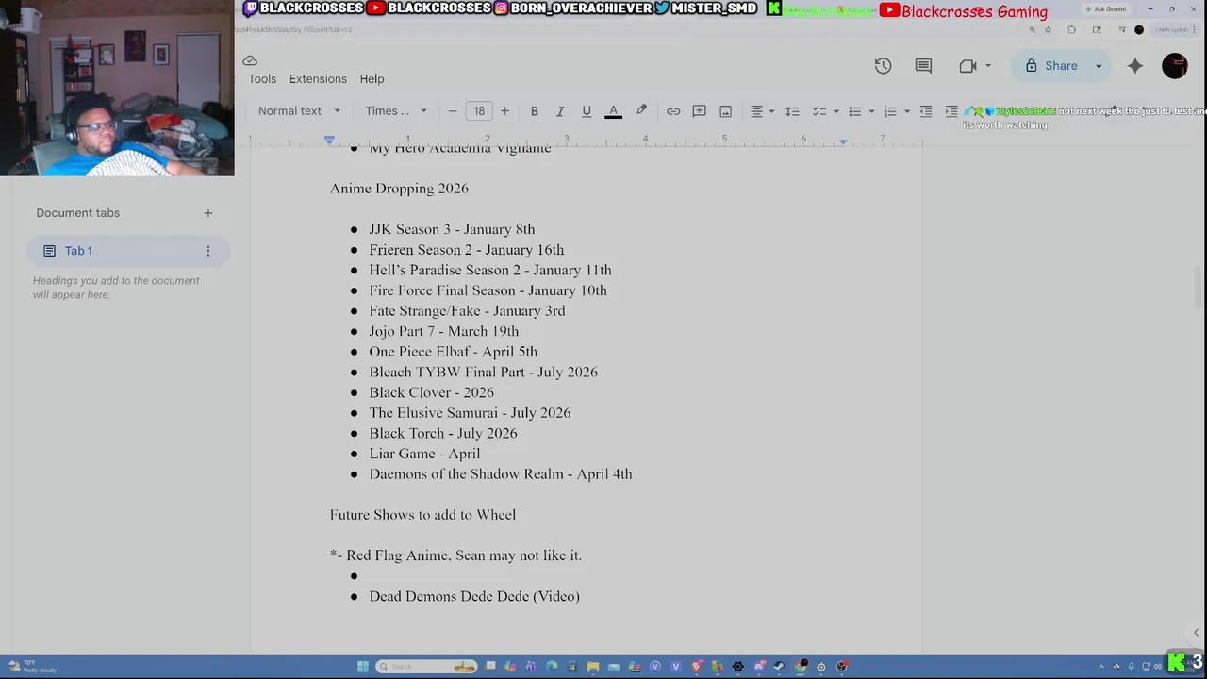The width and height of the screenshot is (1207, 679).
Task: Insert a checklist from the toolbar
Action: pyautogui.click(x=818, y=111)
